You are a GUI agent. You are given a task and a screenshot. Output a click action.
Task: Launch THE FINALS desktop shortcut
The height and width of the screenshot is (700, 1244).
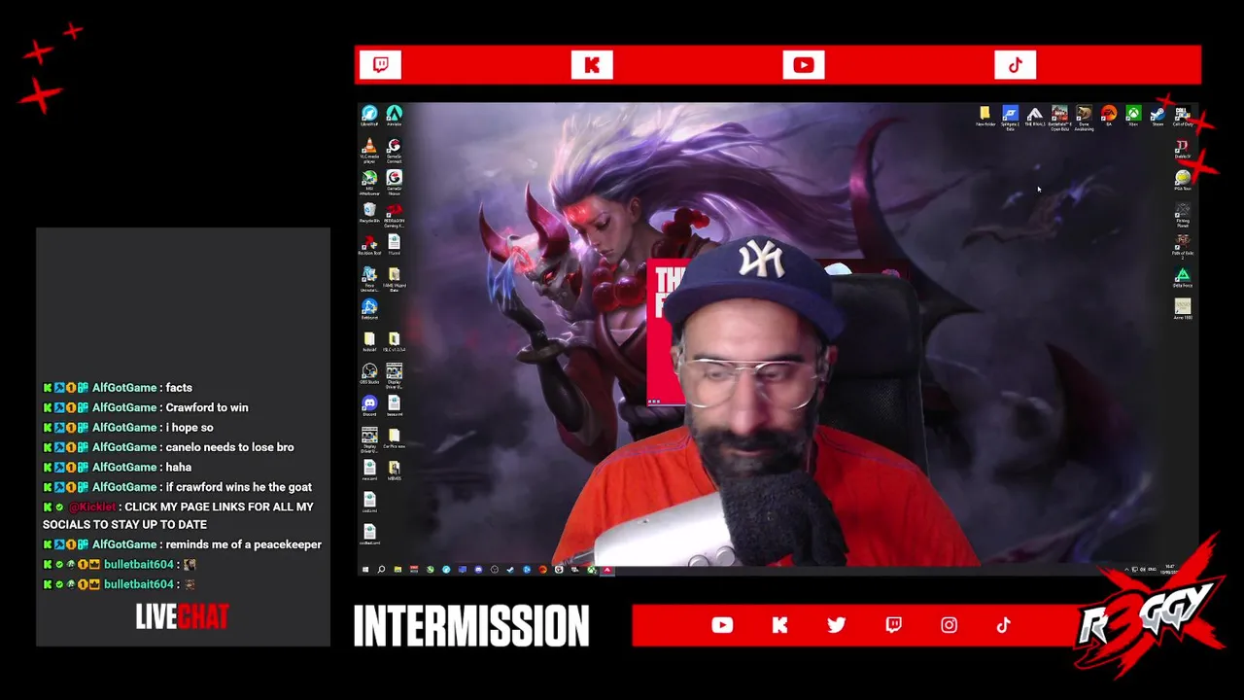(1034, 117)
